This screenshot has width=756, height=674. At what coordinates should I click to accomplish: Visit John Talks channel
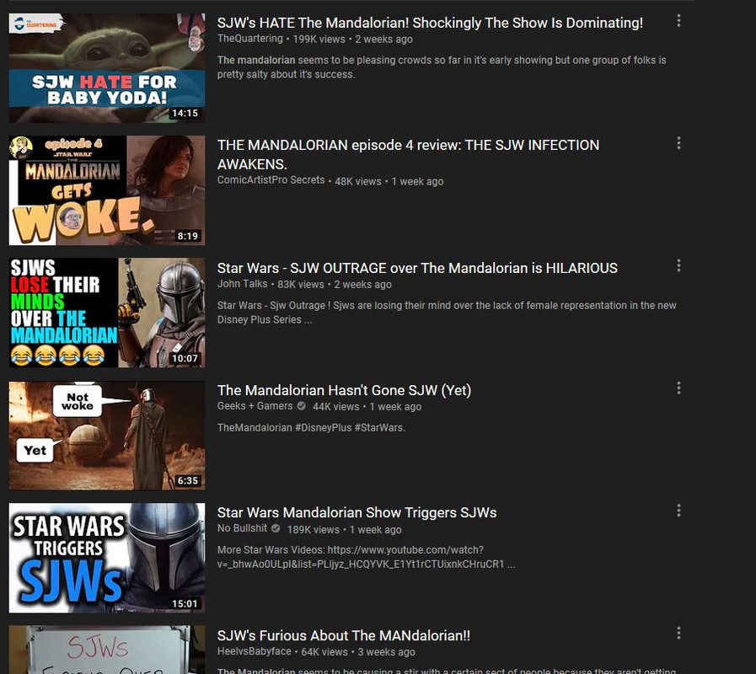click(x=242, y=284)
